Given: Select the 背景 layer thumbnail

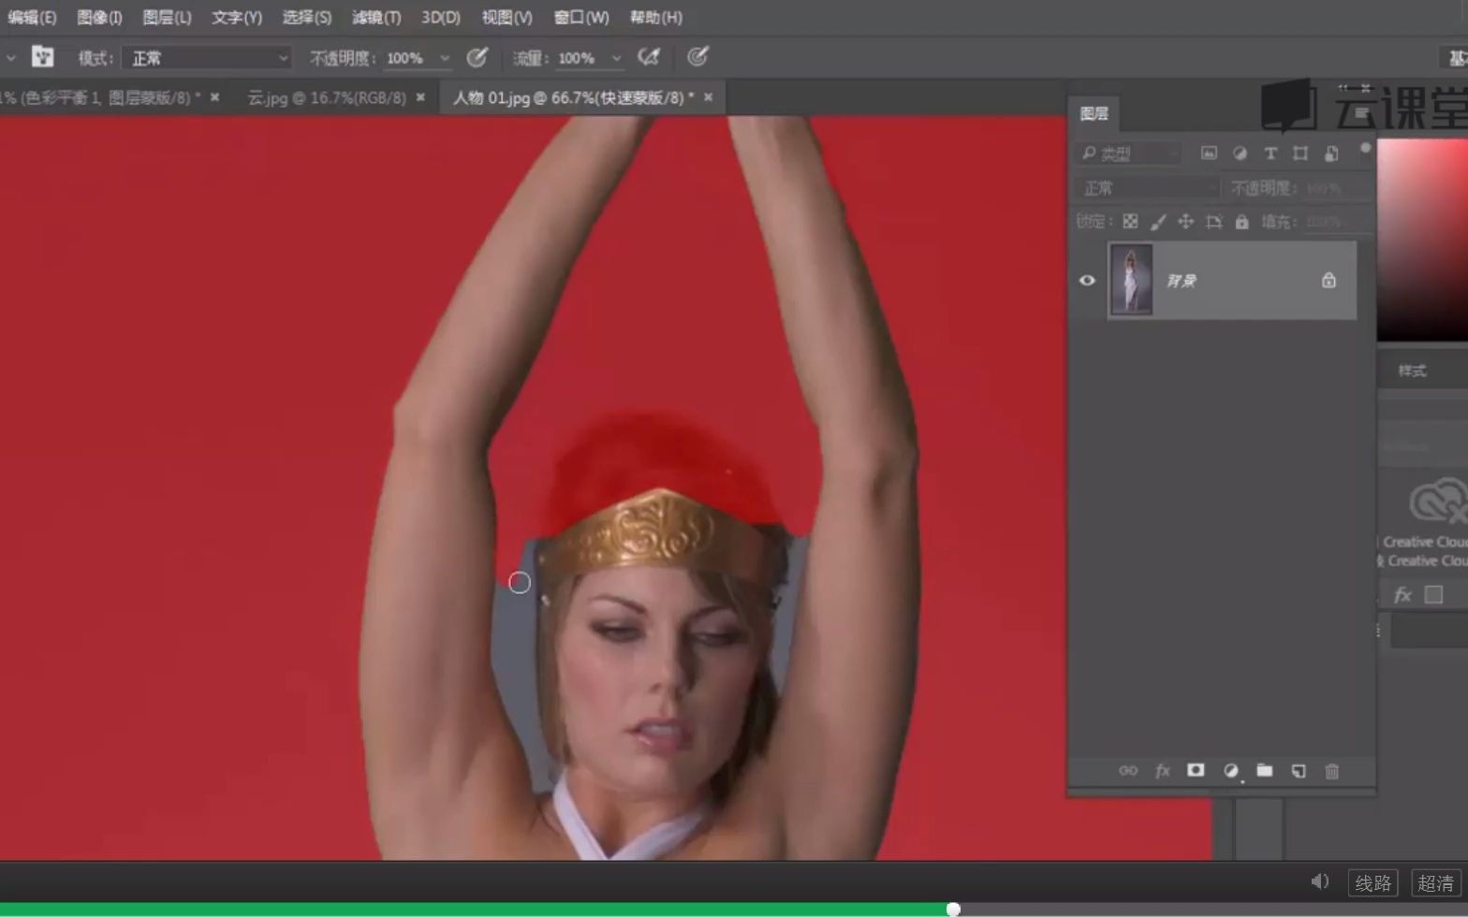Looking at the screenshot, I should click(x=1131, y=280).
